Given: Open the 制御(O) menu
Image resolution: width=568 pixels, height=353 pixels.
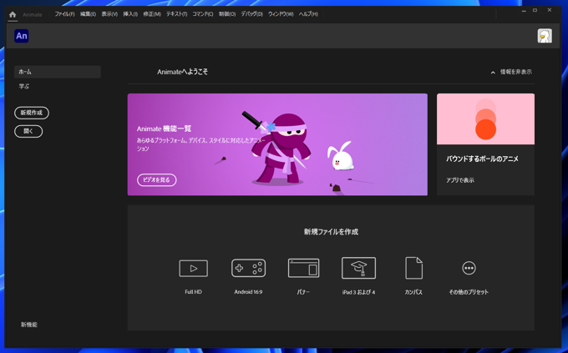Looking at the screenshot, I should point(227,14).
